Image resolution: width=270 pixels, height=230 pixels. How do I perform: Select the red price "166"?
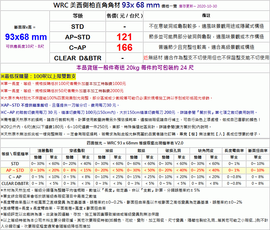[x=124, y=47]
